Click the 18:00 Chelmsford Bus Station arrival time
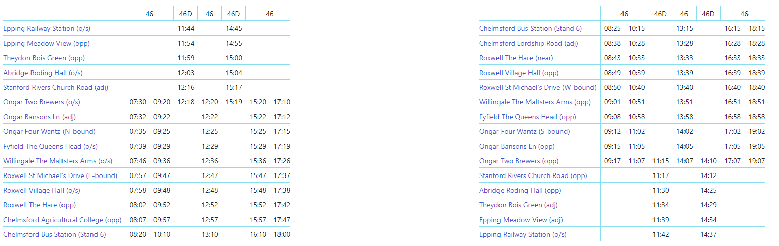Image resolution: width=779 pixels, height=246 pixels. click(x=282, y=234)
